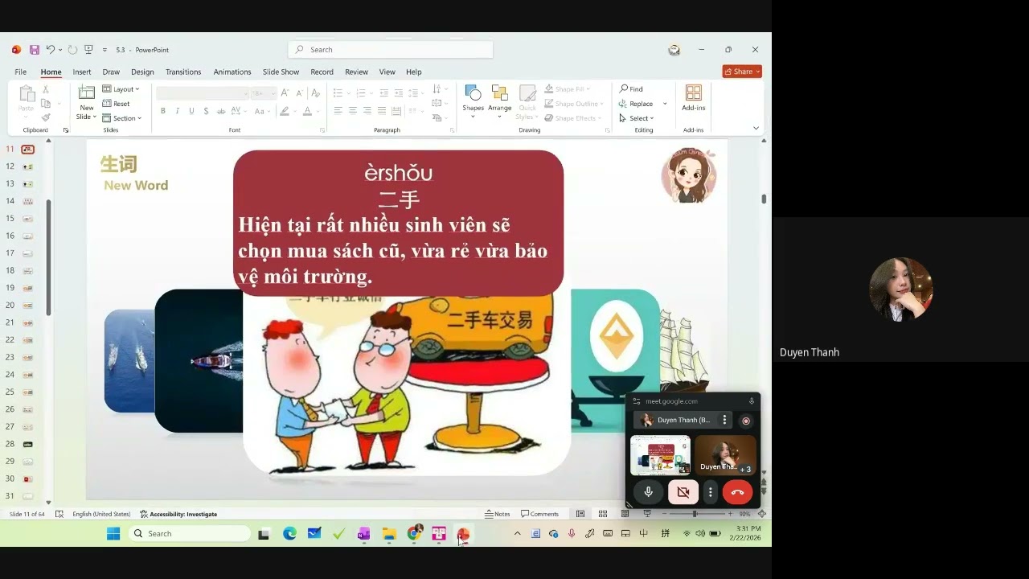The height and width of the screenshot is (579, 1029).
Task: Click Find in the Editing group
Action: (x=631, y=89)
